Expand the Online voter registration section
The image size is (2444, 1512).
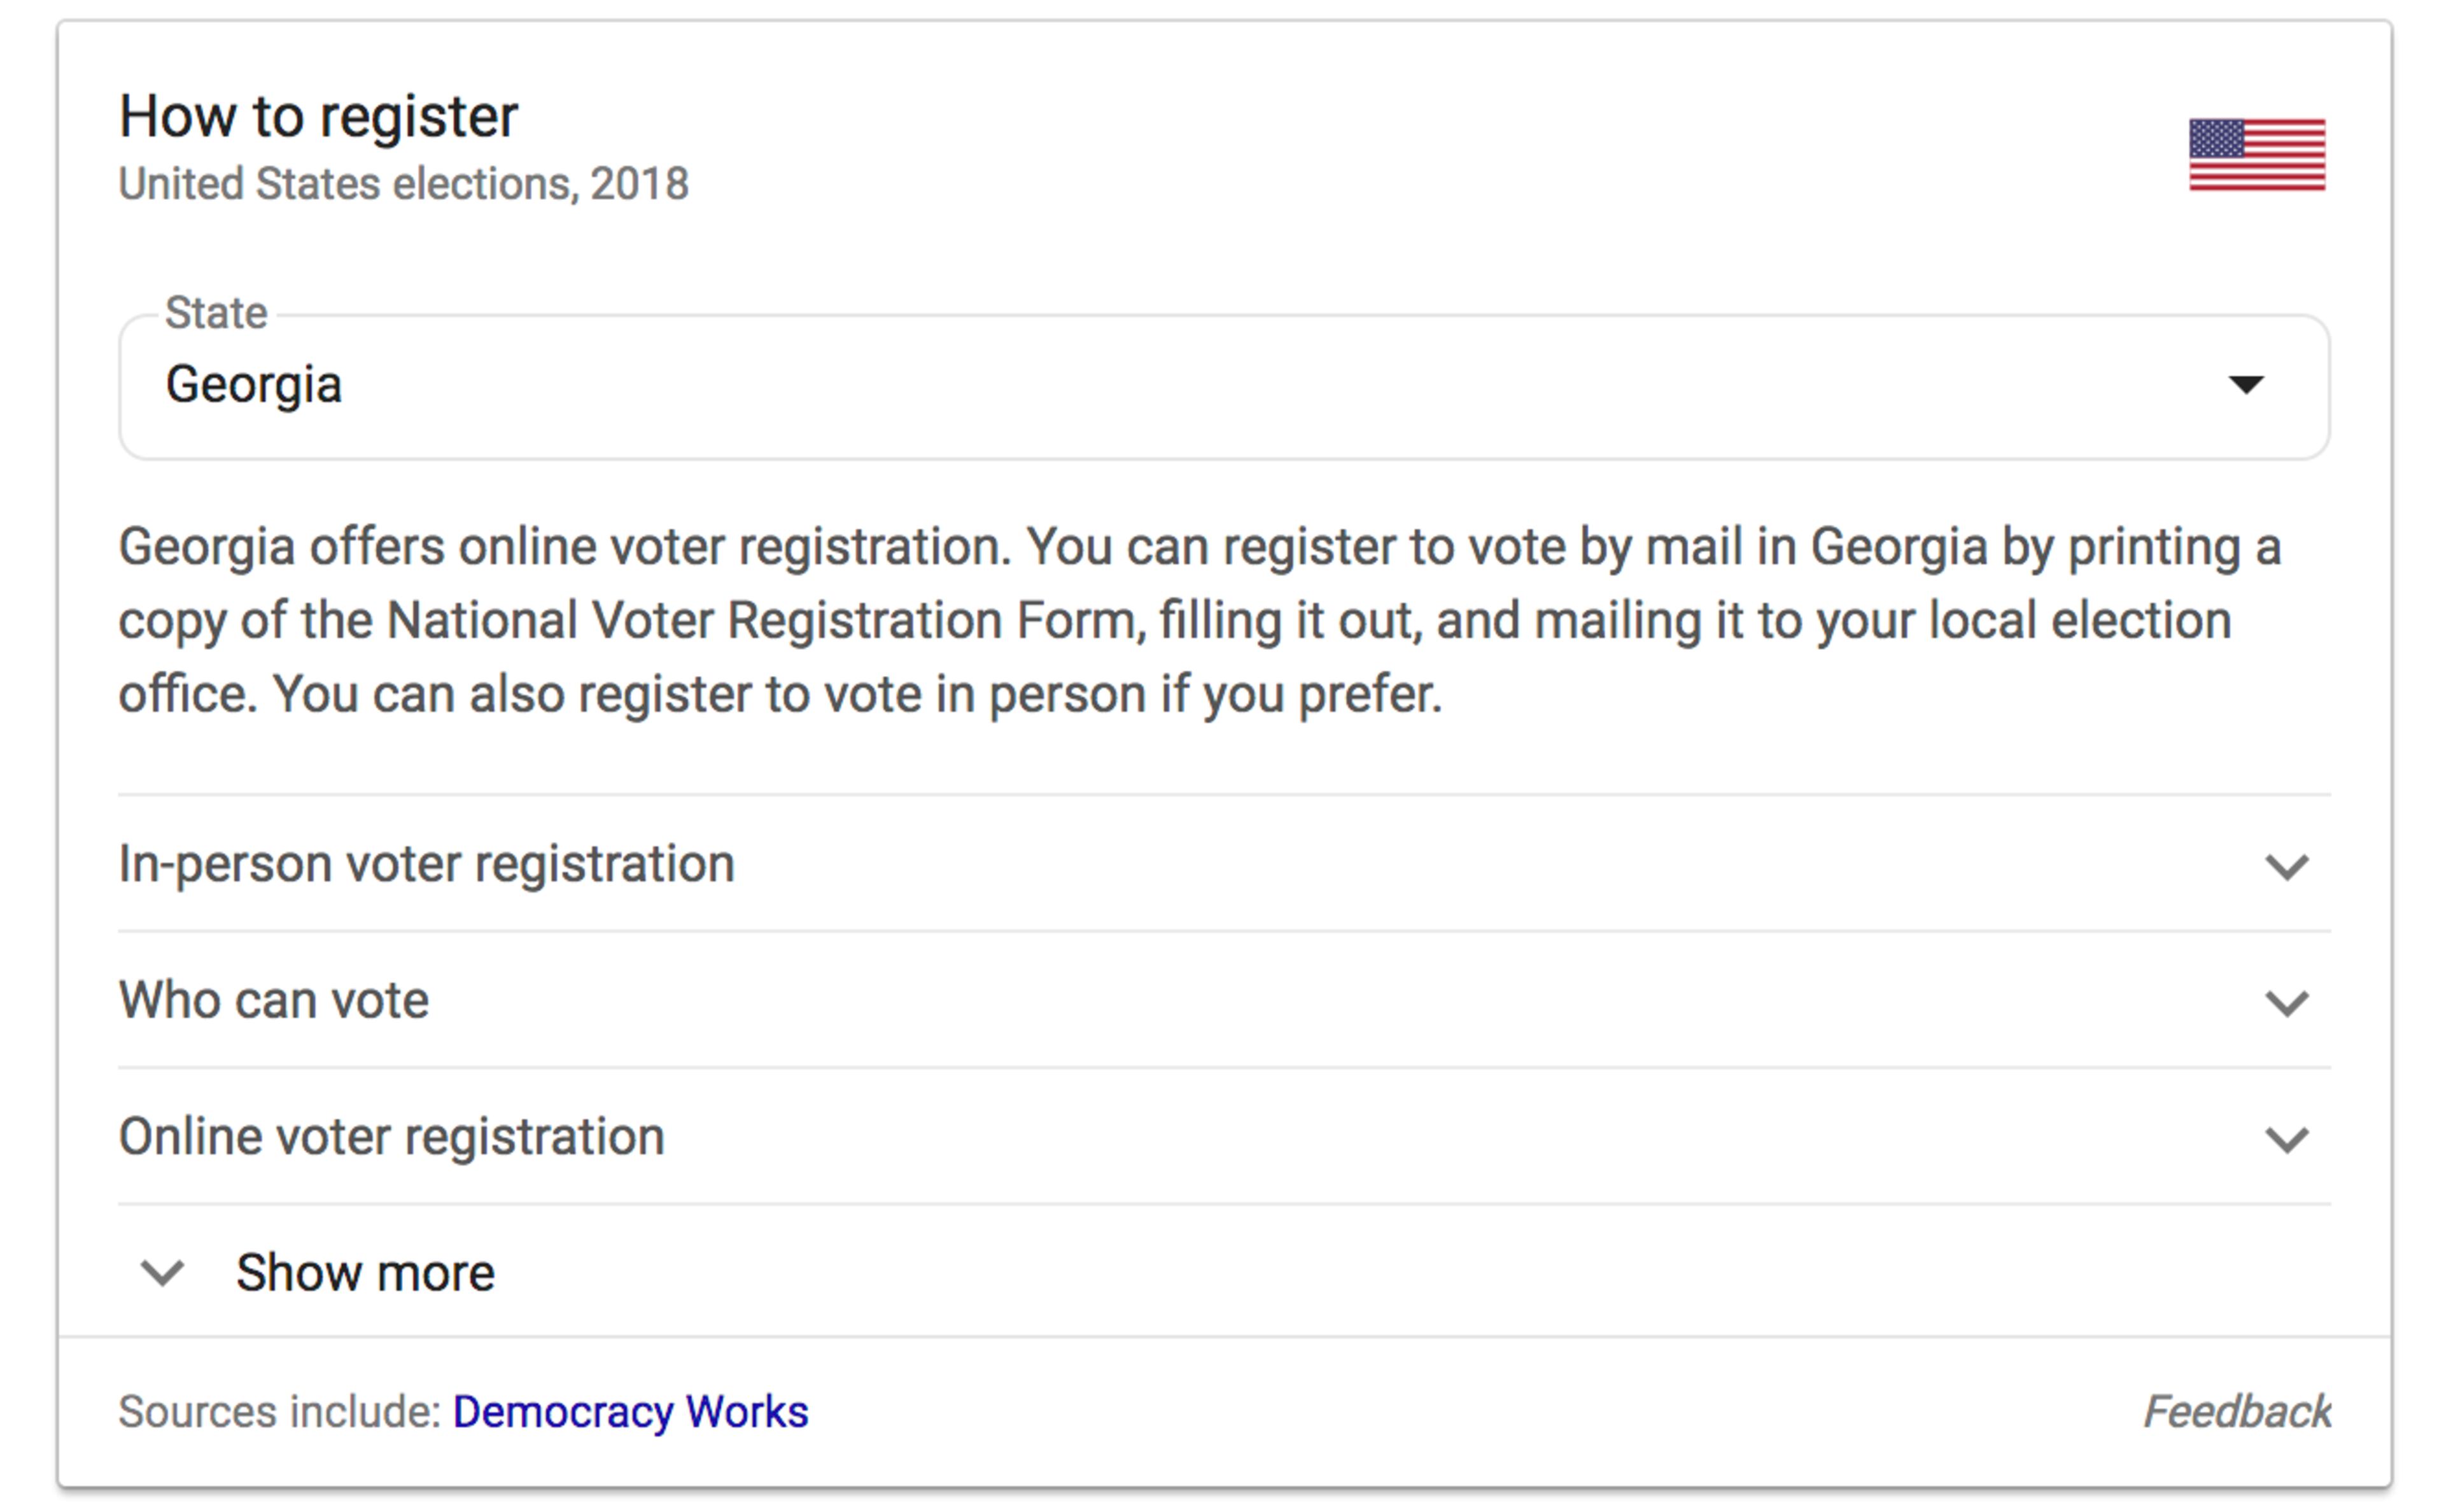tap(392, 1137)
